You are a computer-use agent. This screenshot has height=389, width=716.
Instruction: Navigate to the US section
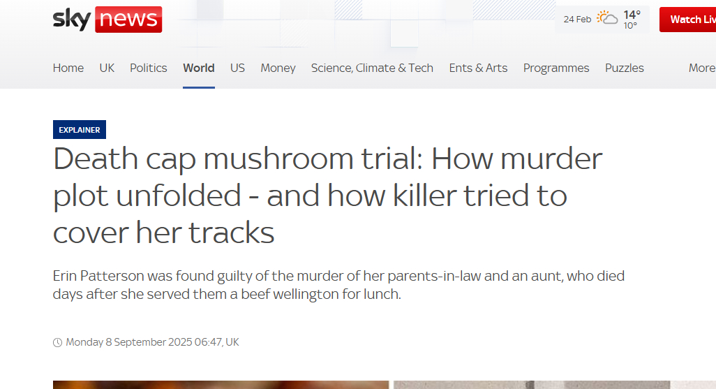click(238, 68)
